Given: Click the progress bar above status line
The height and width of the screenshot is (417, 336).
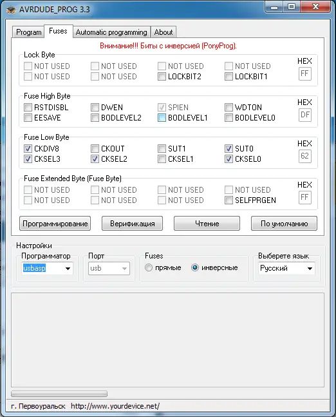Looking at the screenshot, I should 59,394.
